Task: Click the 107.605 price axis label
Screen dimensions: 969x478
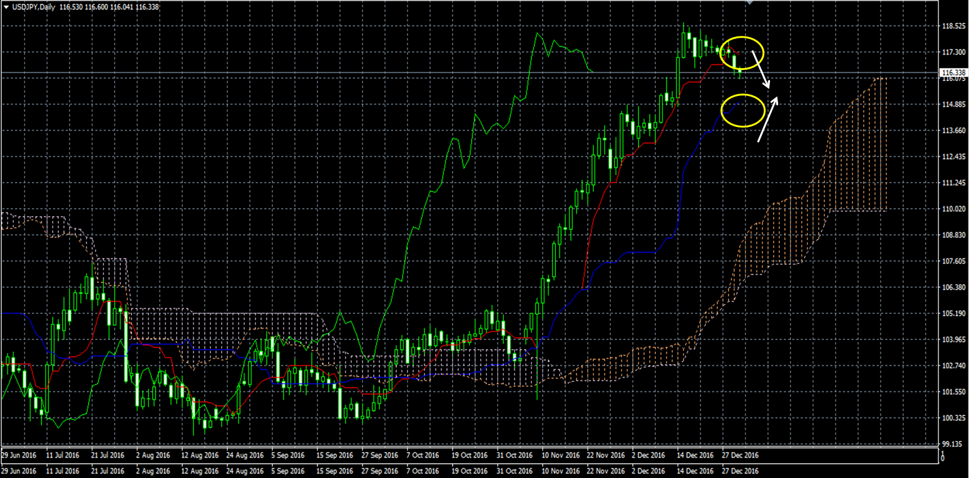Action: 955,261
